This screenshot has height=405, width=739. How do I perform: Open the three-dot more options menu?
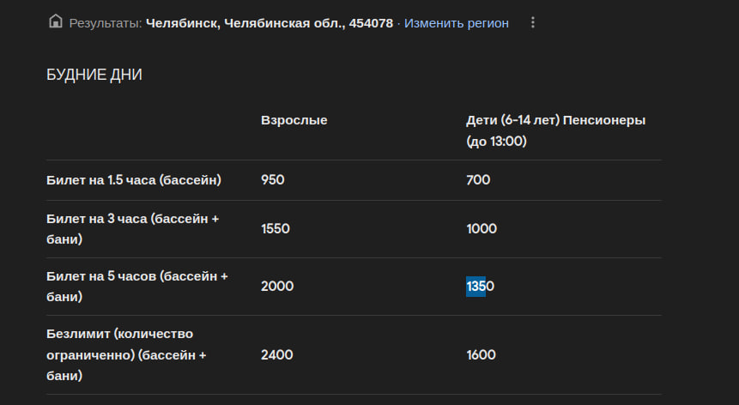click(x=532, y=22)
